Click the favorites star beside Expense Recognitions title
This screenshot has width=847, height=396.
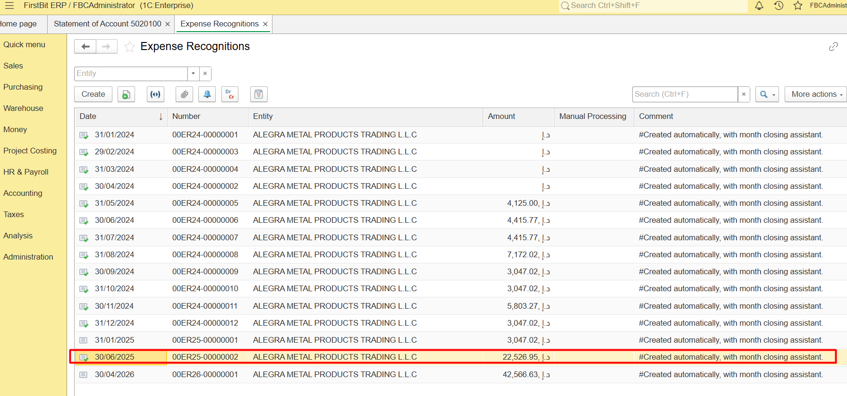click(x=129, y=47)
